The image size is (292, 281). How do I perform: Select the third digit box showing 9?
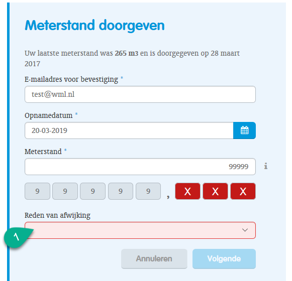pyautogui.click(x=93, y=191)
